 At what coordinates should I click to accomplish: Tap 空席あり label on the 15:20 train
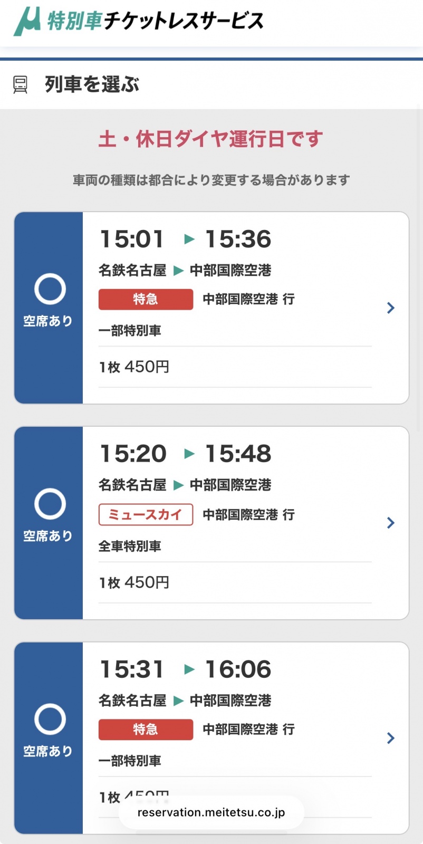click(48, 536)
